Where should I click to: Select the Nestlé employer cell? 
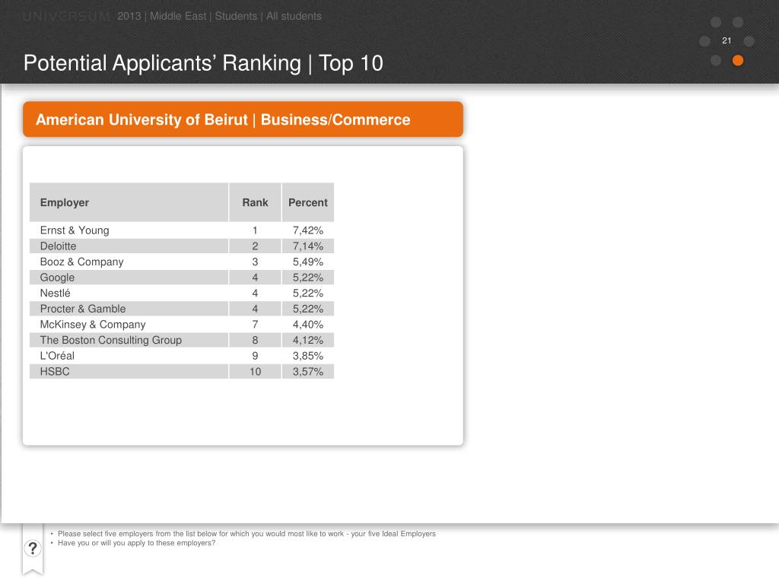(x=129, y=293)
